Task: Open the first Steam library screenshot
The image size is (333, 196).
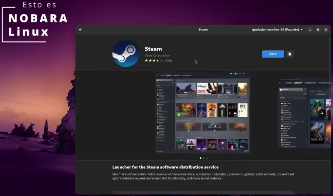Action: coord(203,113)
